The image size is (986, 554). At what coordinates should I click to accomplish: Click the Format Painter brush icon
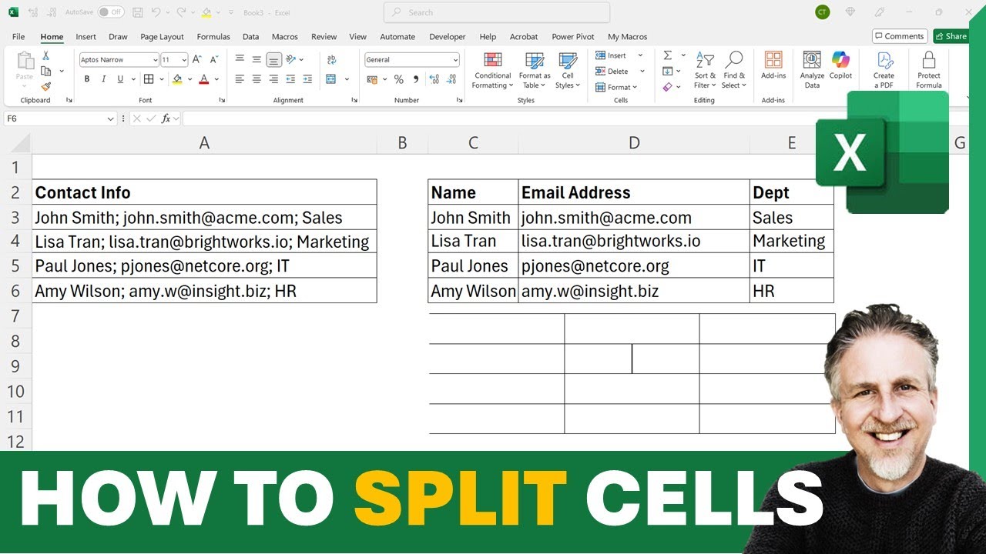(x=46, y=87)
